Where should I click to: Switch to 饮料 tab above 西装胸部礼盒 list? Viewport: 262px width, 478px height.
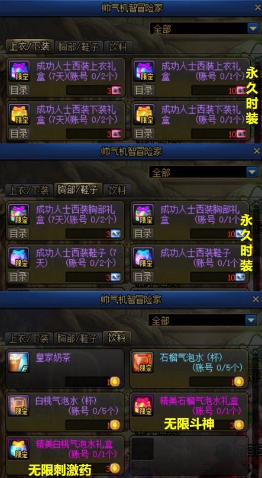click(117, 190)
